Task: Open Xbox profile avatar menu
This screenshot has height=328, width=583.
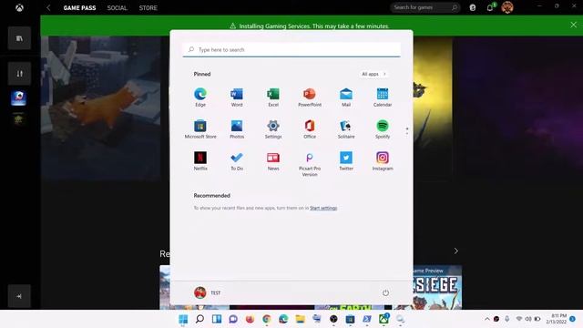Action: point(507,7)
